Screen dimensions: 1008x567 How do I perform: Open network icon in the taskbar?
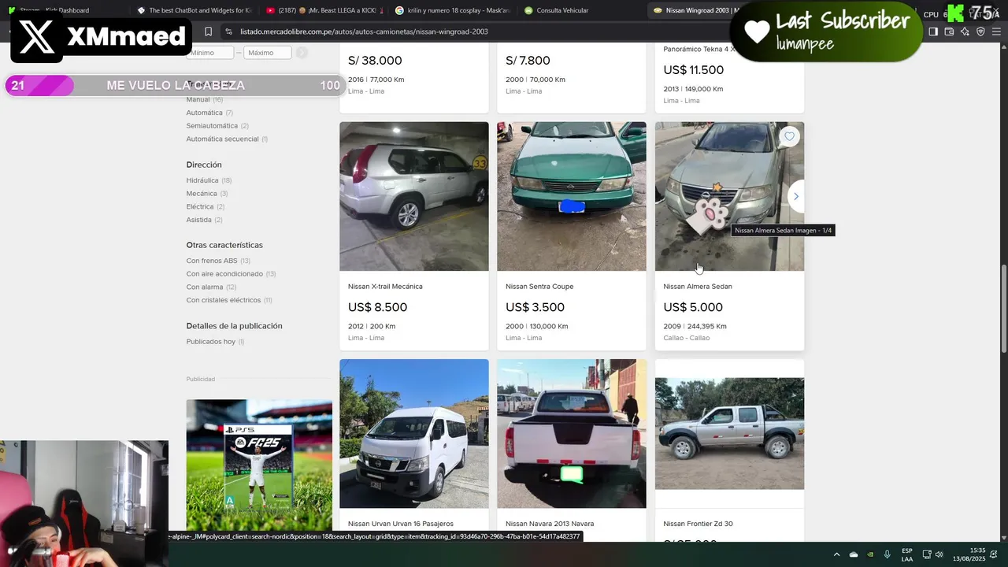coord(927,554)
